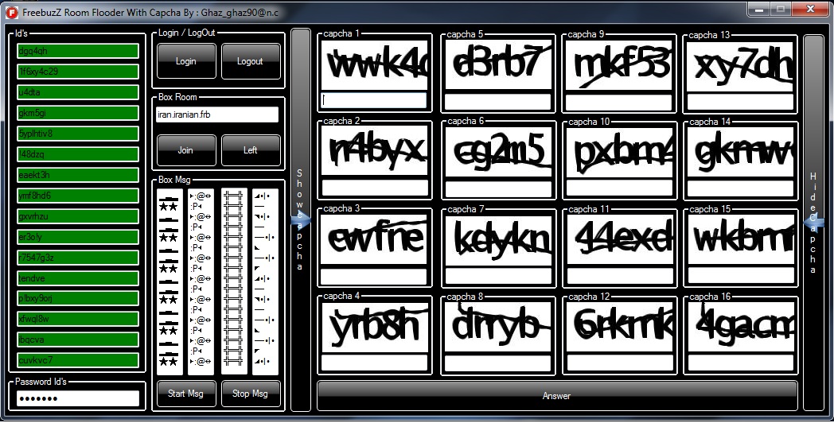Select the id field xfwql8w
This screenshot has width=834, height=423.
coord(78,320)
